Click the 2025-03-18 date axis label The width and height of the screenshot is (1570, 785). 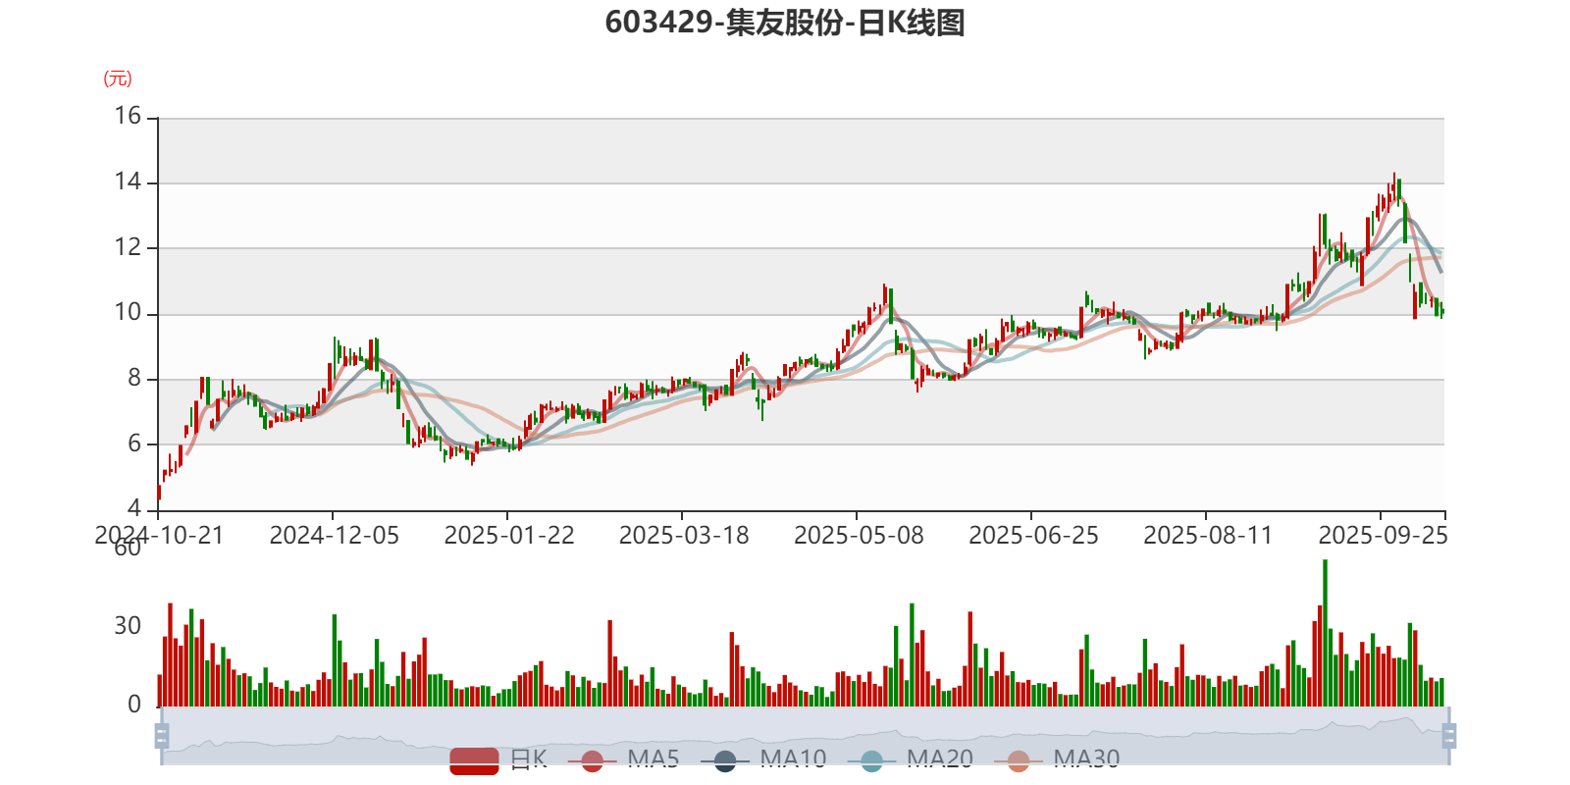tap(683, 535)
